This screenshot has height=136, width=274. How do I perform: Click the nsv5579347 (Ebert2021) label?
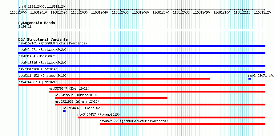pyautogui.click(x=69, y=89)
